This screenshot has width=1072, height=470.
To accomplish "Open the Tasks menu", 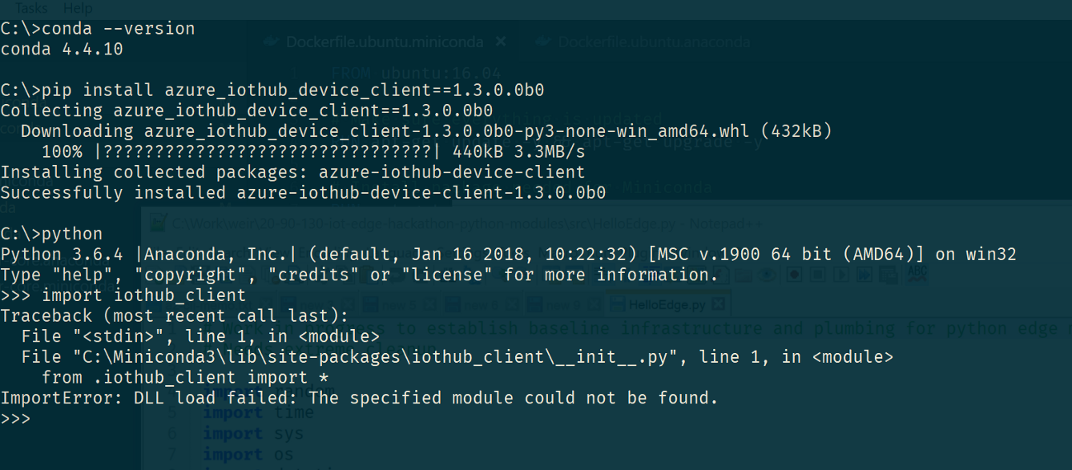I will pos(31,8).
